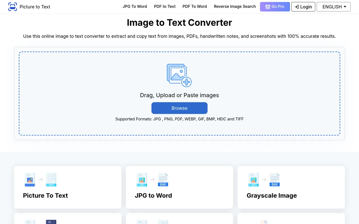Click the Browse button
Image resolution: width=359 pixels, height=224 pixels.
(x=179, y=108)
